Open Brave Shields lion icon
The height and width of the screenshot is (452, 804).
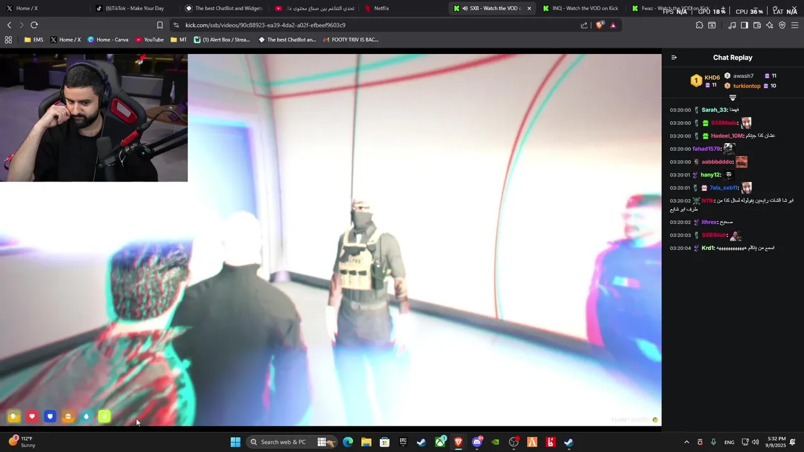[x=600, y=25]
